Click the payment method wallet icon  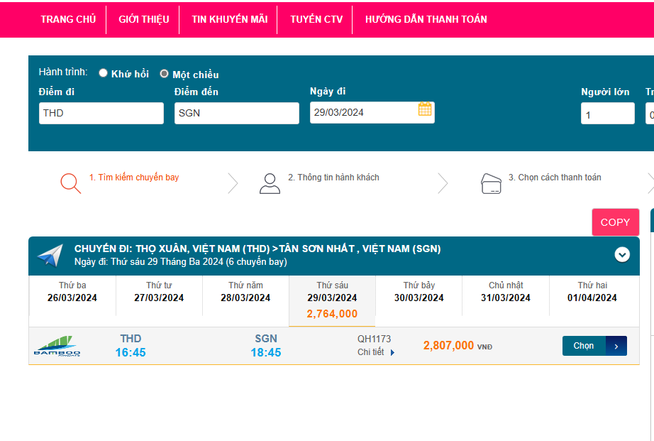492,183
